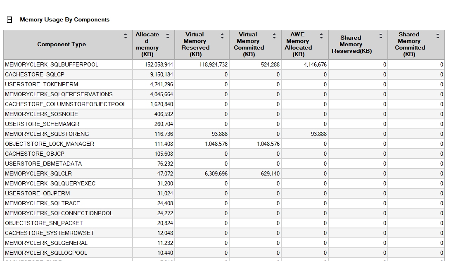The height and width of the screenshot is (261, 463).
Task: Select the MEMORYCLERK_SQLQUERYEXEC row name
Action: click(x=50, y=183)
